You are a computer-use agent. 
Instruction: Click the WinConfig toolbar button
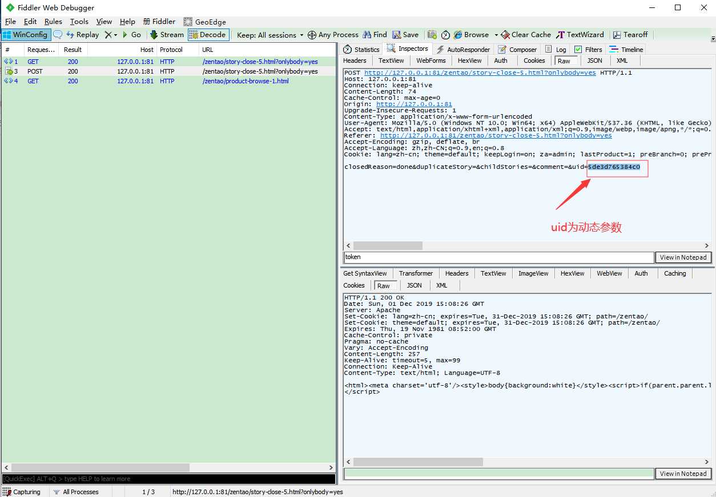point(26,35)
